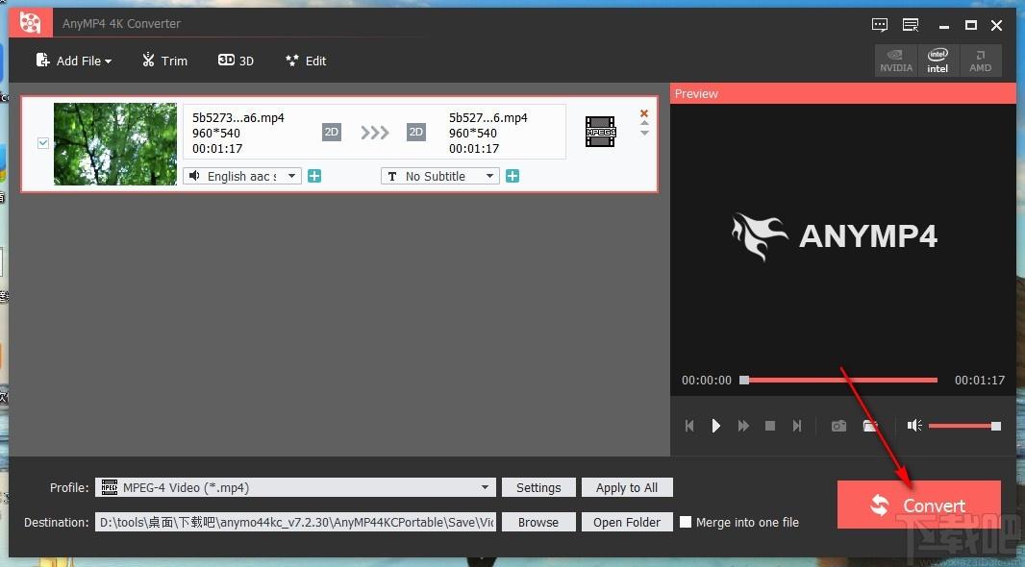Image resolution: width=1025 pixels, height=567 pixels.
Task: Browse for destination folder
Action: pyautogui.click(x=538, y=522)
